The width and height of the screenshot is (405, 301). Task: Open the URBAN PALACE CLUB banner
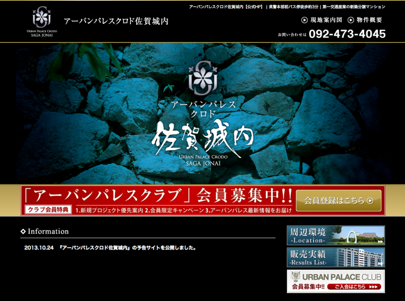336,281
